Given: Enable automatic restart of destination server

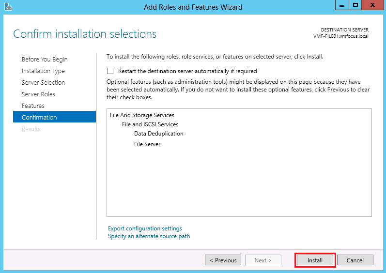Looking at the screenshot, I should 110,71.
